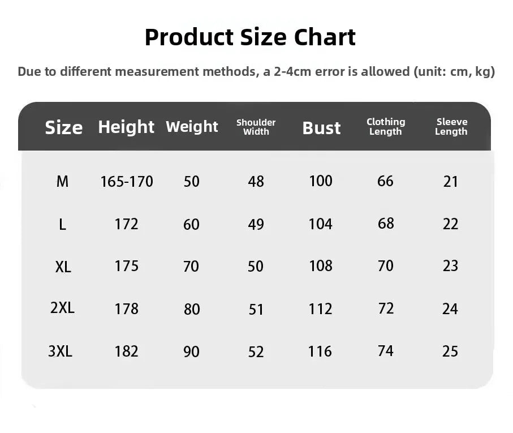Select the 2XL clothing length value 72

386,308
